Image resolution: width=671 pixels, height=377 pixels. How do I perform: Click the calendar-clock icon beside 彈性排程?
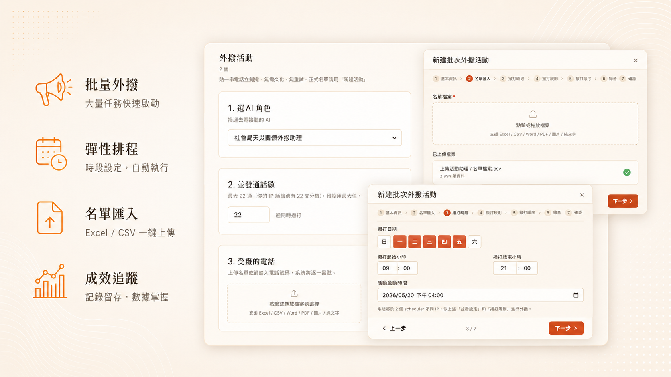(51, 154)
